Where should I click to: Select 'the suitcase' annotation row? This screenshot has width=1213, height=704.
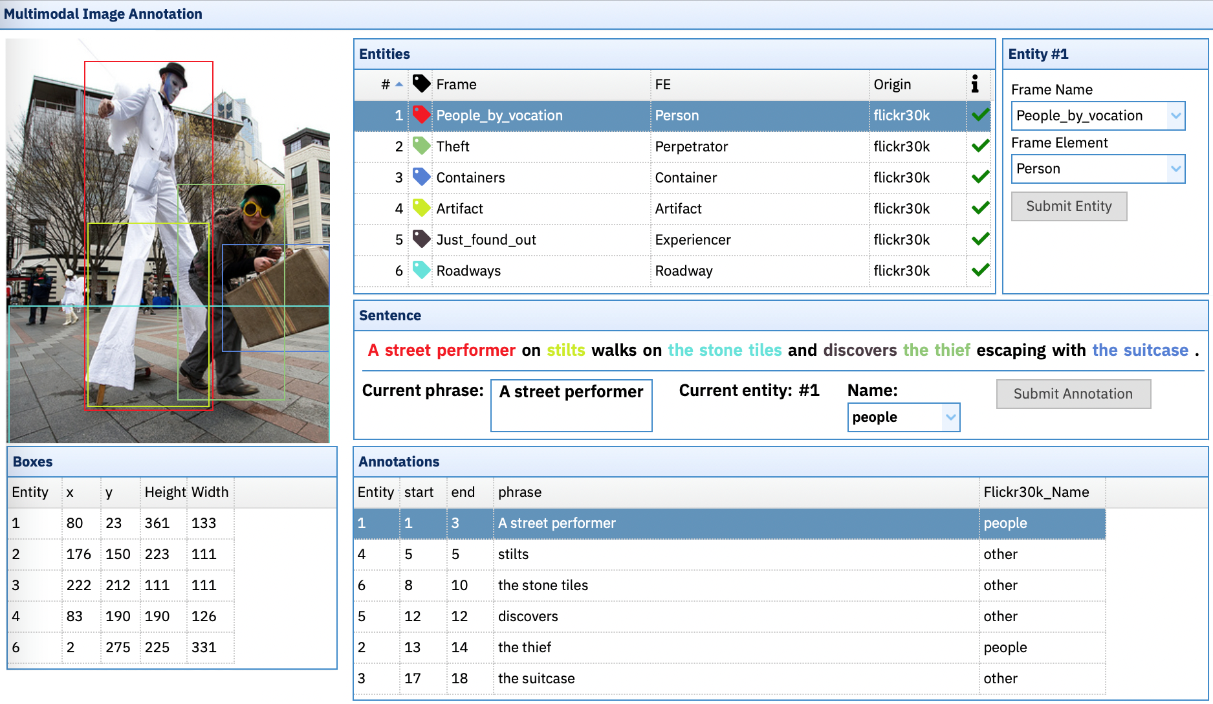[730, 678]
